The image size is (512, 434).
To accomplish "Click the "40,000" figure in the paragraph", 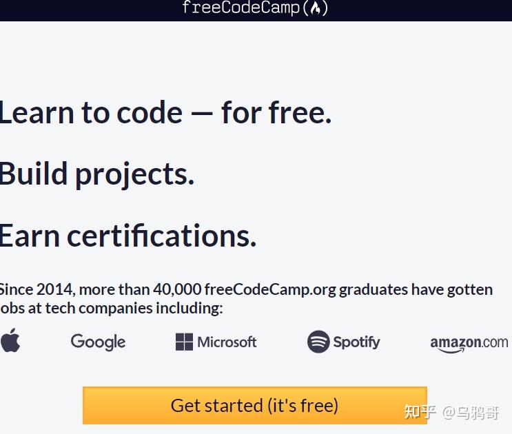I will 177,289.
